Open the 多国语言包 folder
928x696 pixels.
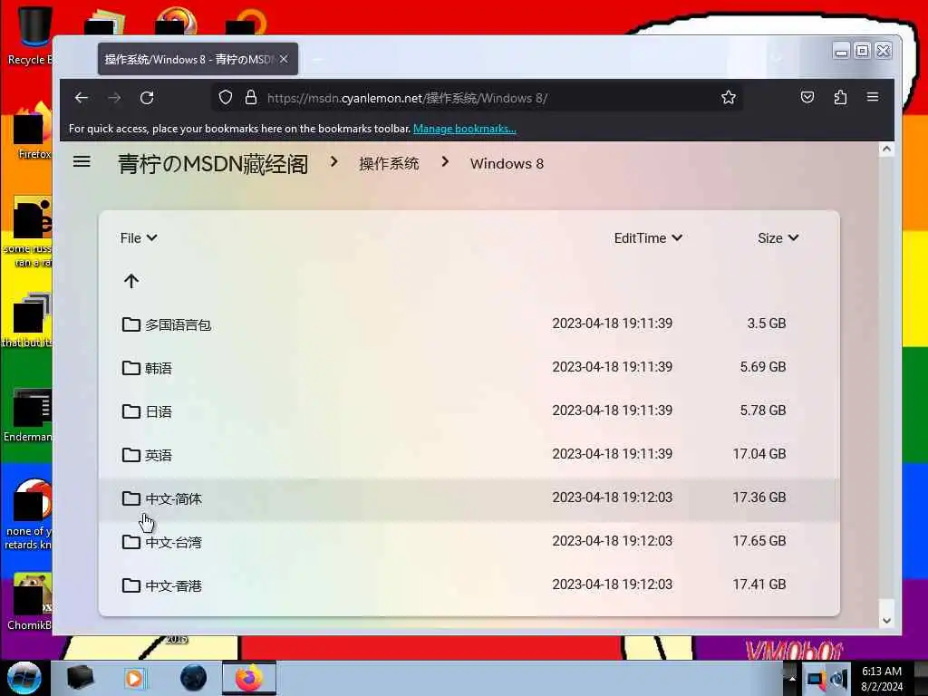click(179, 325)
